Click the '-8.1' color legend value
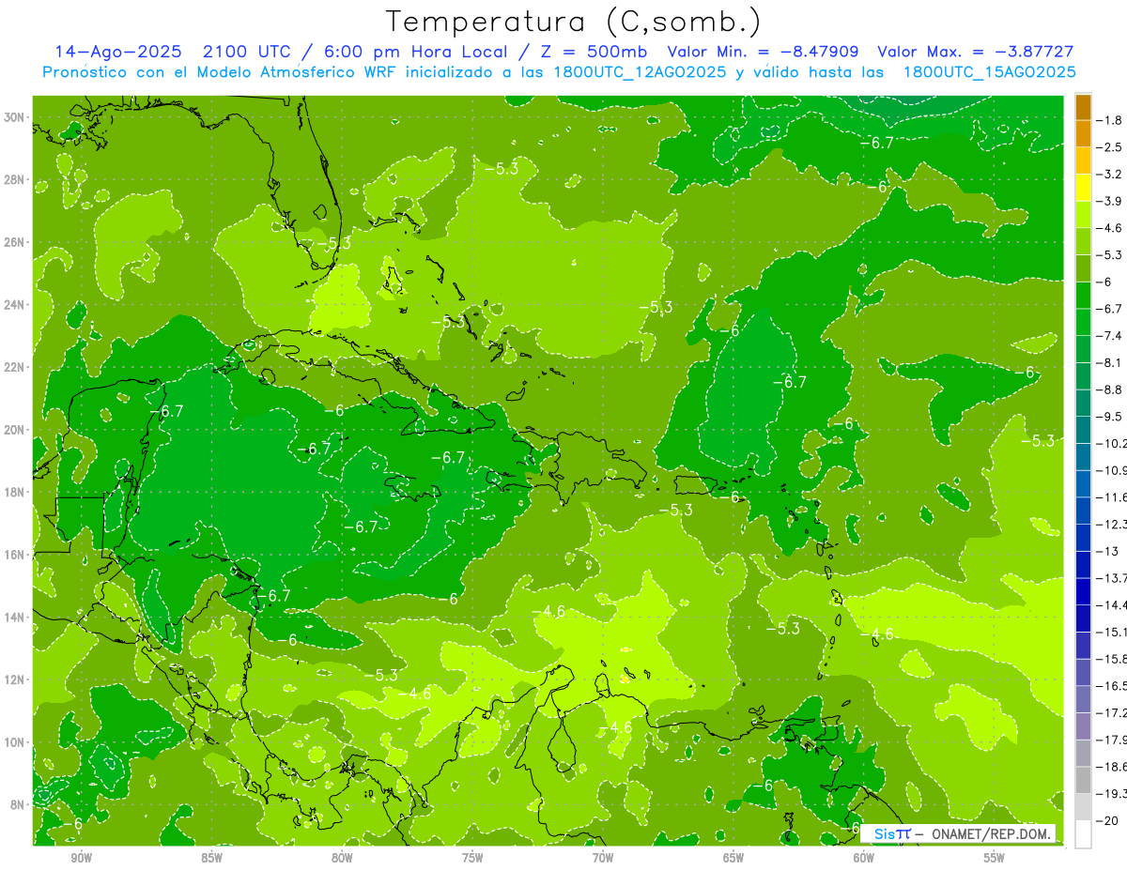The height and width of the screenshot is (870, 1127). pyautogui.click(x=1111, y=362)
